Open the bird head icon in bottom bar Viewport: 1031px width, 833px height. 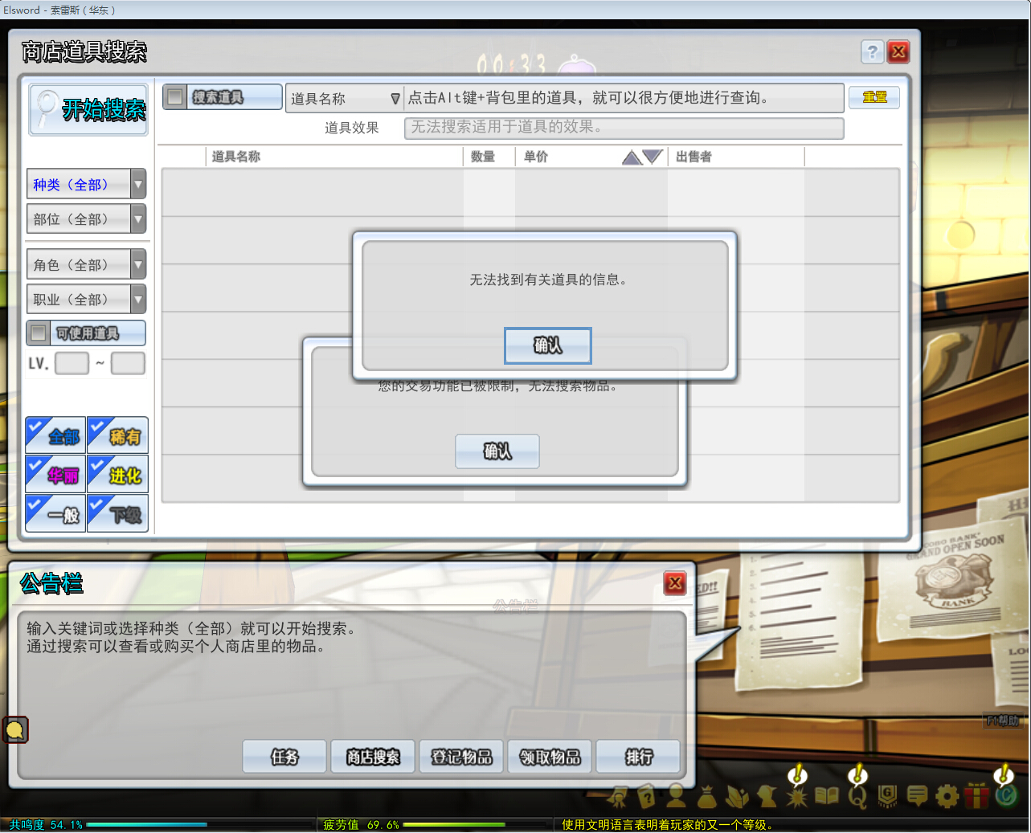point(767,795)
